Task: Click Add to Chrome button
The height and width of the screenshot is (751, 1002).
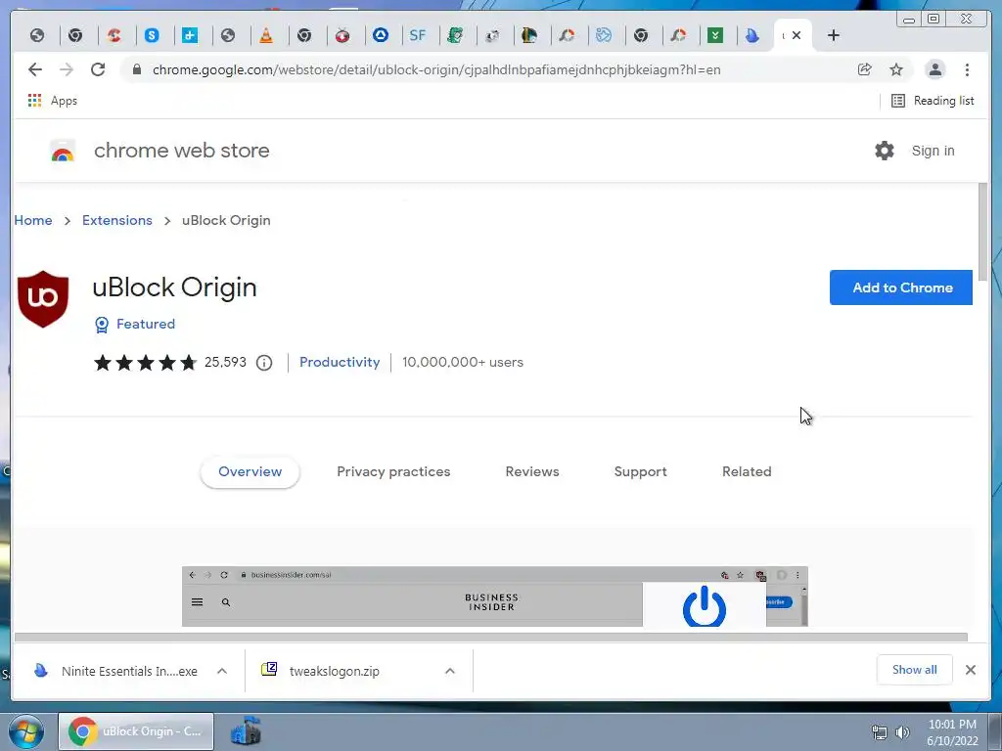Action: (x=901, y=287)
